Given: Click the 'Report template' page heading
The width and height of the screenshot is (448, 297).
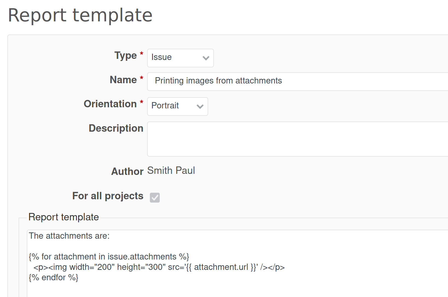Looking at the screenshot, I should [80, 15].
